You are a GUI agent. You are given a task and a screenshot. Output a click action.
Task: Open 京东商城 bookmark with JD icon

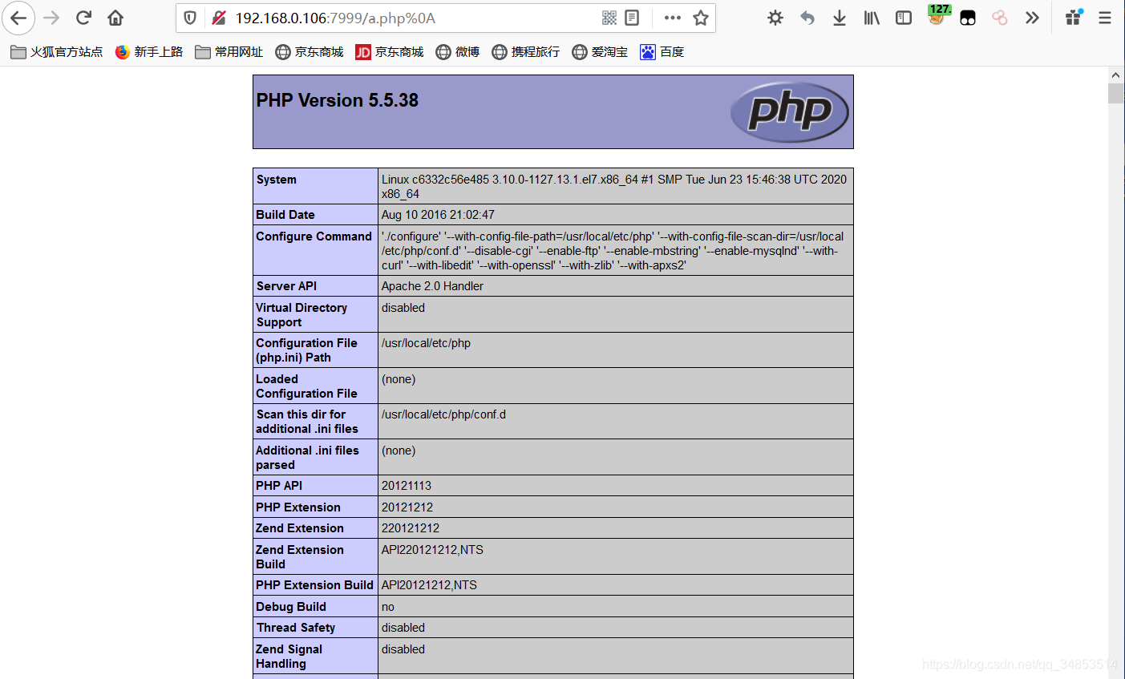pyautogui.click(x=390, y=52)
